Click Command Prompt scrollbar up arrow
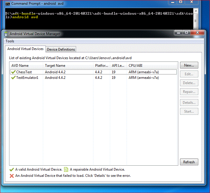Image resolution: width=210 pixels, height=193 pixels. coord(196,11)
